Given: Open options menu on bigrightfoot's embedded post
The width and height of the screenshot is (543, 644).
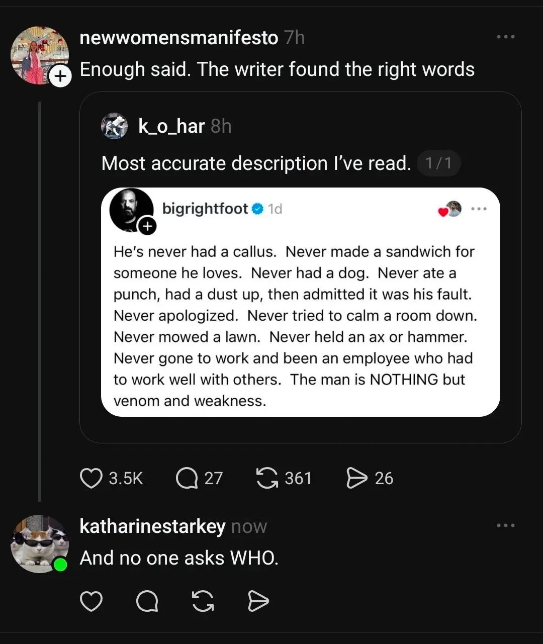Looking at the screenshot, I should 479,209.
